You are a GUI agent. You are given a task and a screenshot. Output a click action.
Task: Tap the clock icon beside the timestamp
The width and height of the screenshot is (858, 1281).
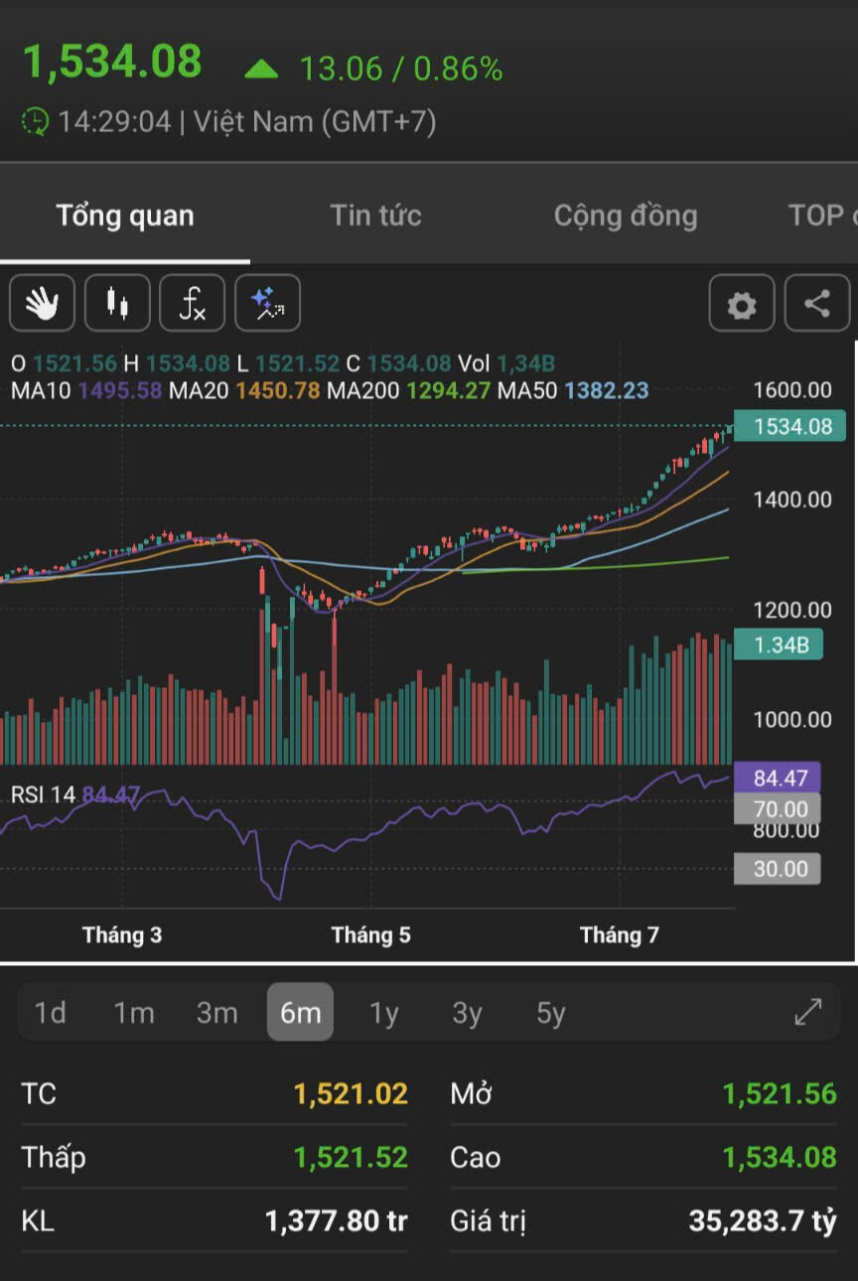pos(35,122)
